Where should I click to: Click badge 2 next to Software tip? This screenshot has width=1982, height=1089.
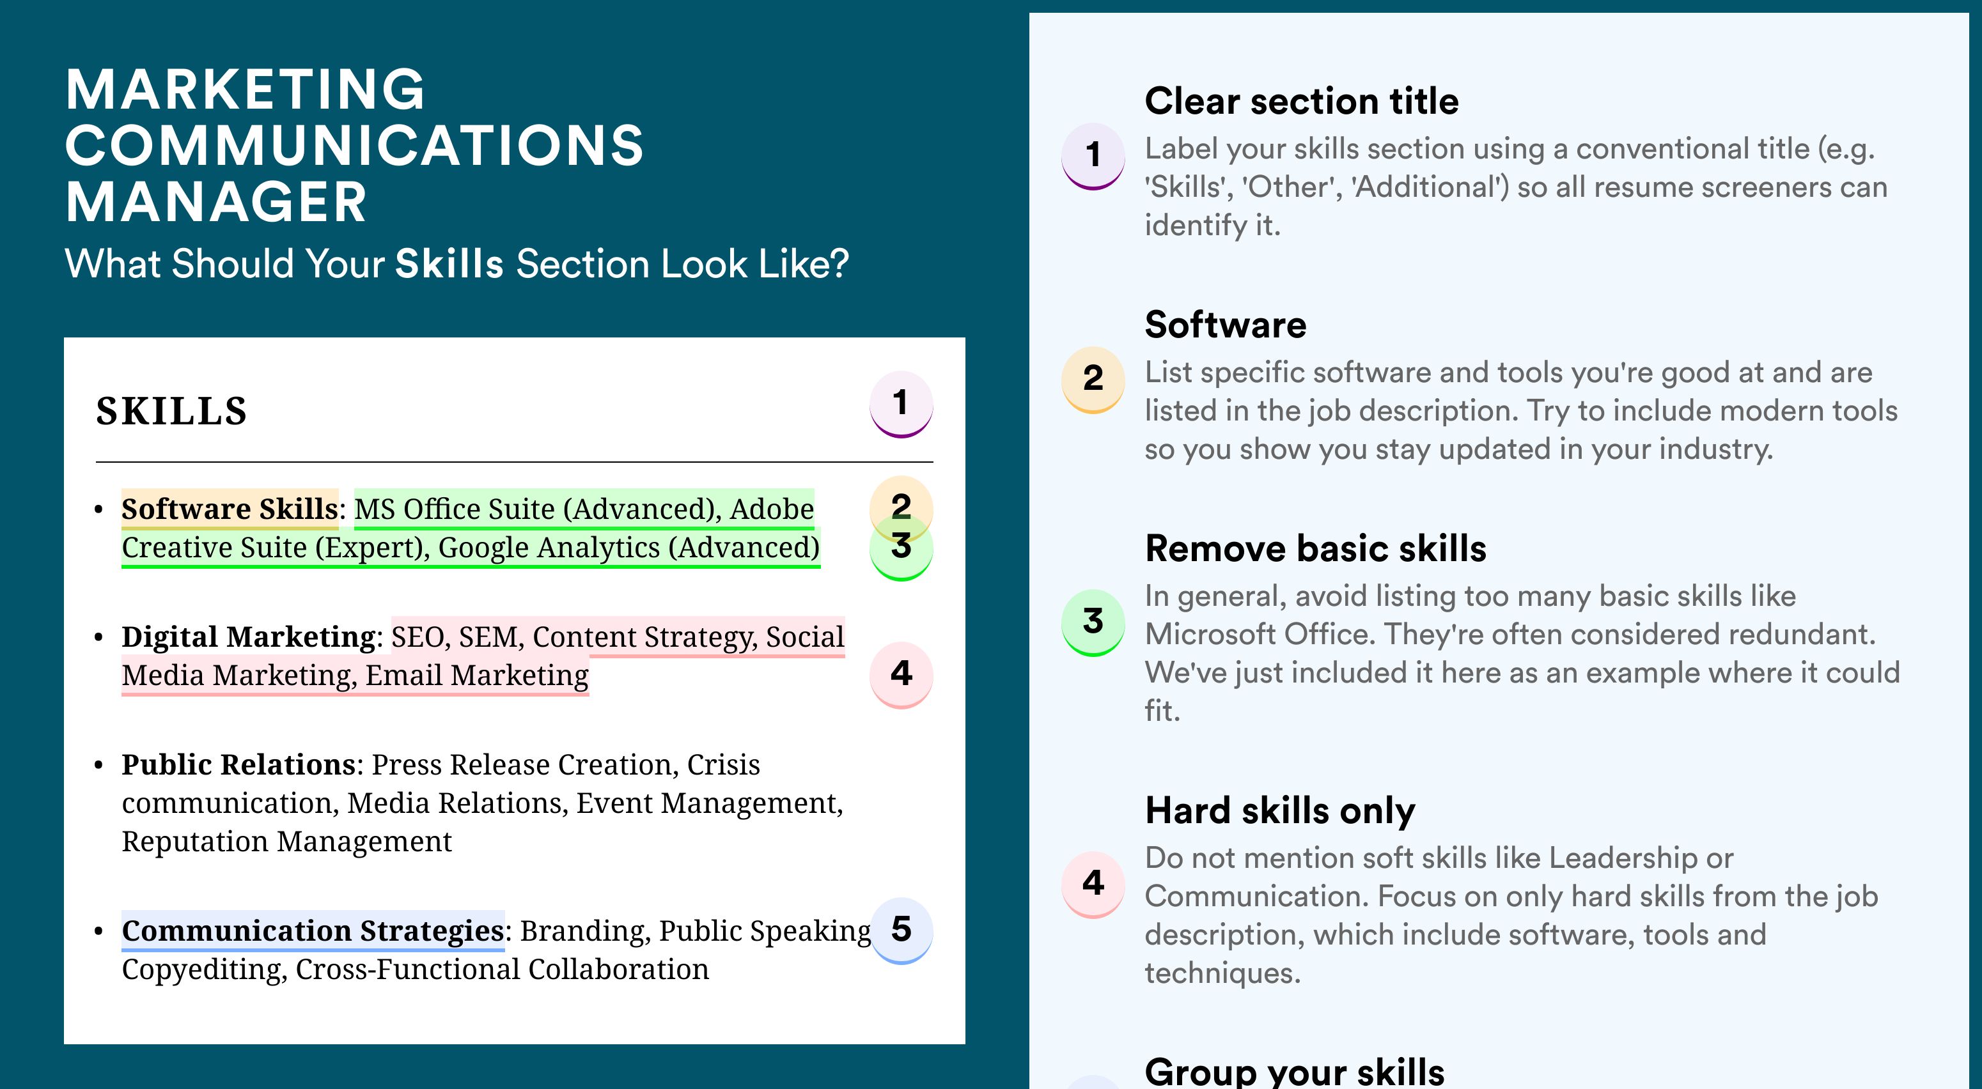pos(1093,380)
